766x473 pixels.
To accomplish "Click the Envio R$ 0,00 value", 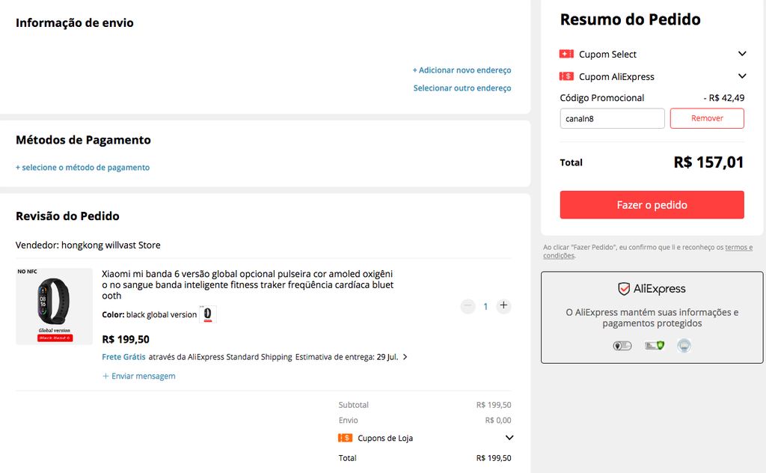I will (x=498, y=420).
